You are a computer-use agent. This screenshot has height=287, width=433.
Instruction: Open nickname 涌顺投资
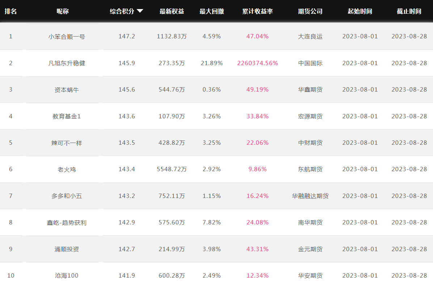[67, 249]
